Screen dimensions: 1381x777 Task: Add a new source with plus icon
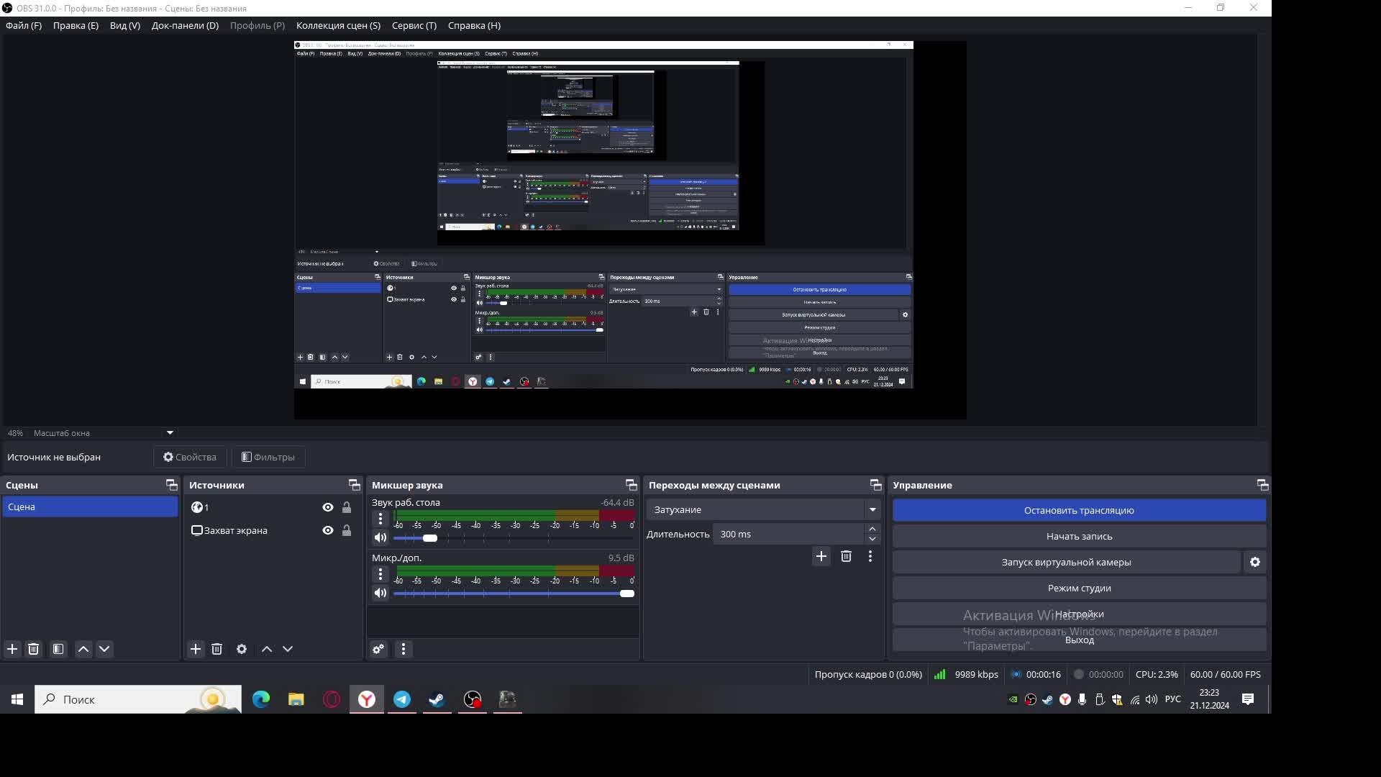(x=196, y=649)
